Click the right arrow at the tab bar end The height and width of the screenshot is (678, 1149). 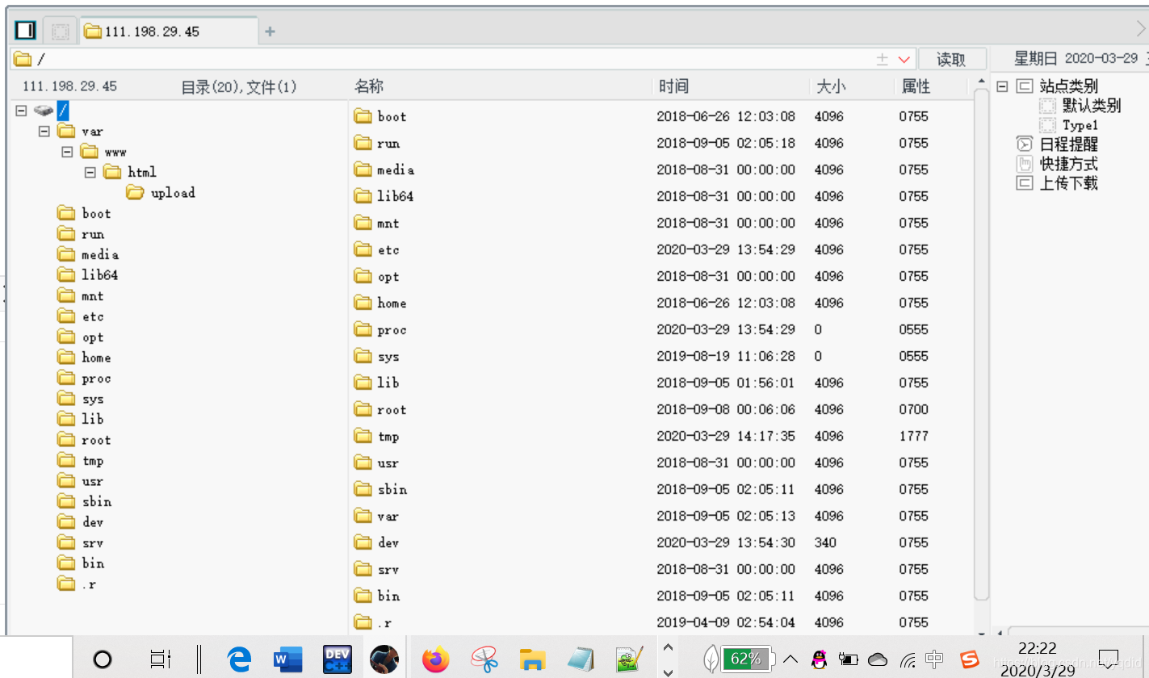click(1141, 29)
